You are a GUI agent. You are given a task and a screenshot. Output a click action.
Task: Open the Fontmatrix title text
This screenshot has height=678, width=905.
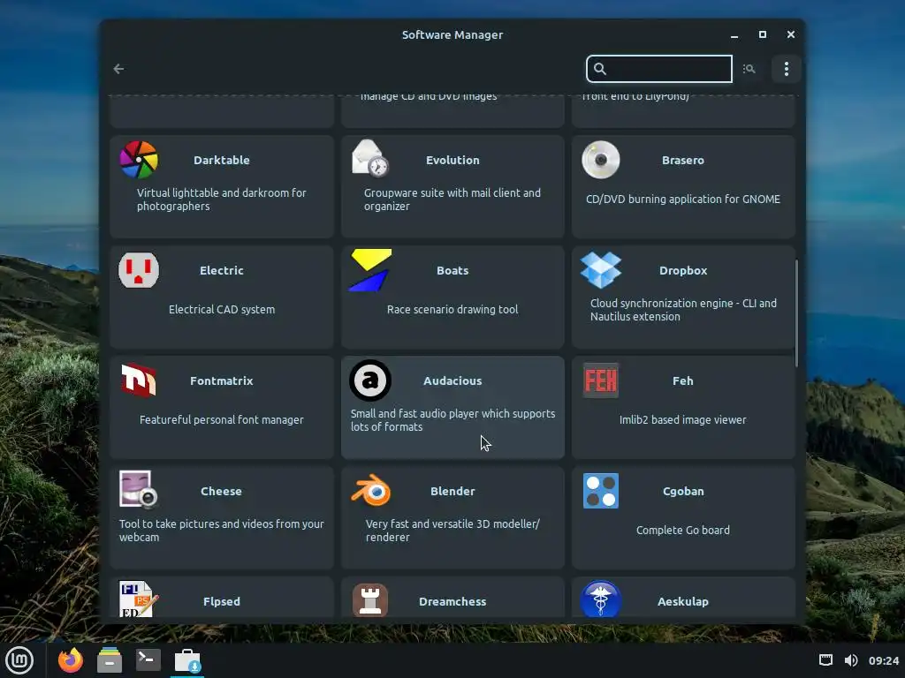(222, 380)
